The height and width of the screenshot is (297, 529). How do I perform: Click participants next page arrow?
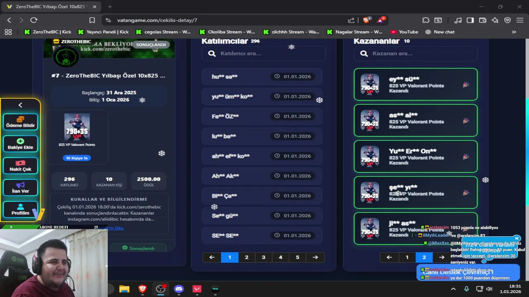(x=315, y=257)
